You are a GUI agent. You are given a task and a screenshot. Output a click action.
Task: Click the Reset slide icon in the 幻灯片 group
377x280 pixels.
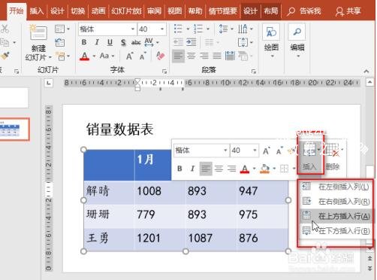tap(59, 42)
